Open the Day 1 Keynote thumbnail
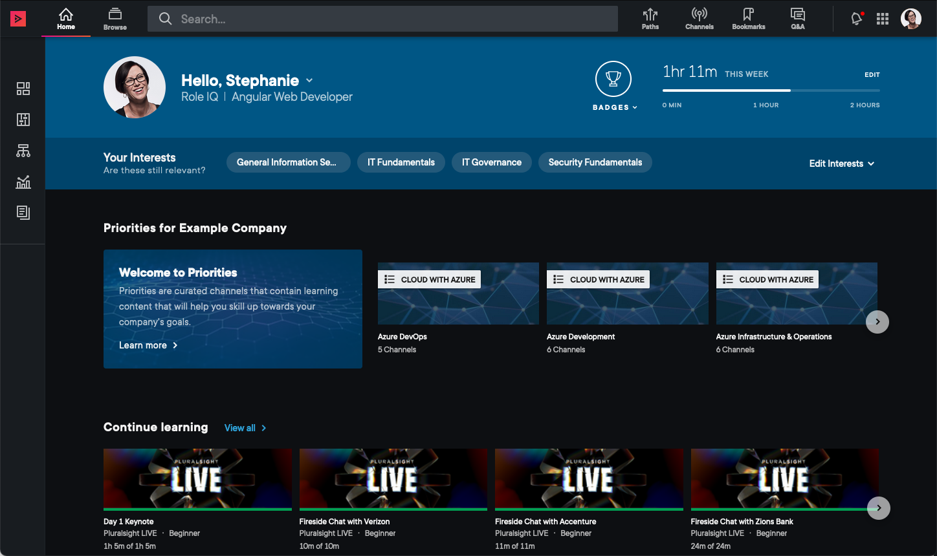Viewport: 937px width, 556px height. 197,480
